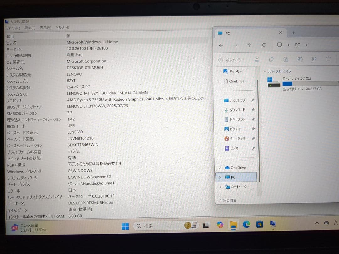Click the Windows Start button

(x=125, y=226)
